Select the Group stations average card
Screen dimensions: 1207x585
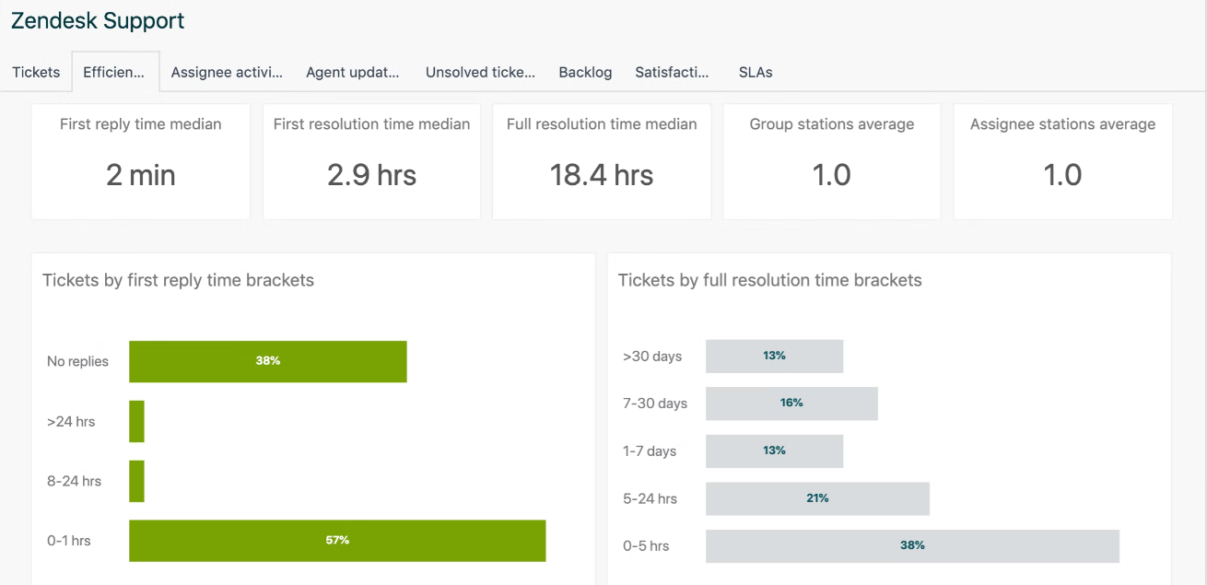pyautogui.click(x=832, y=161)
